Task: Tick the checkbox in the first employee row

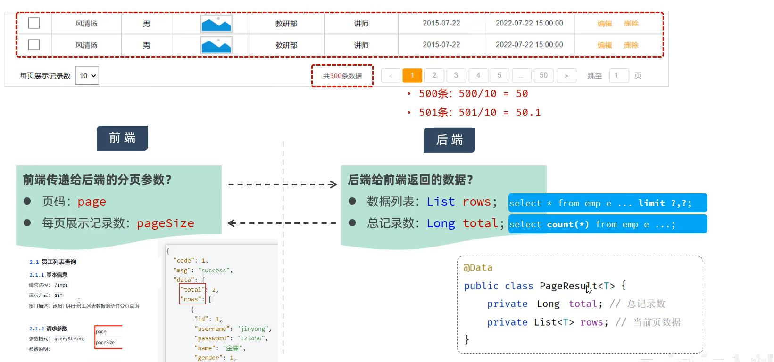Action: (34, 23)
